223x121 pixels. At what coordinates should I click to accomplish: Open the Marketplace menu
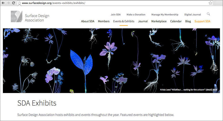coord(159,21)
